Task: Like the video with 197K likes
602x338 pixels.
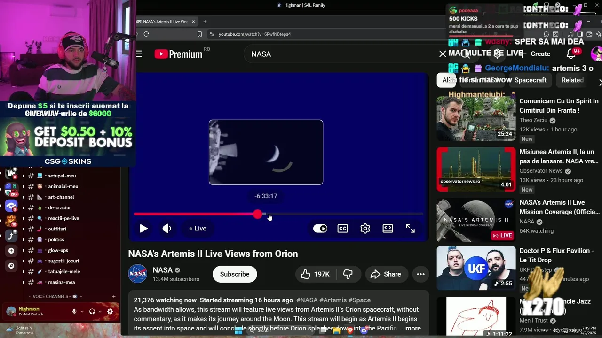Action: coord(316,274)
